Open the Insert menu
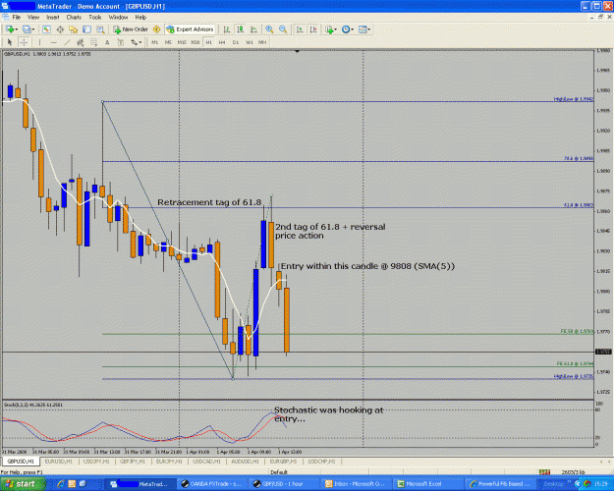This screenshot has width=614, height=491. click(53, 18)
